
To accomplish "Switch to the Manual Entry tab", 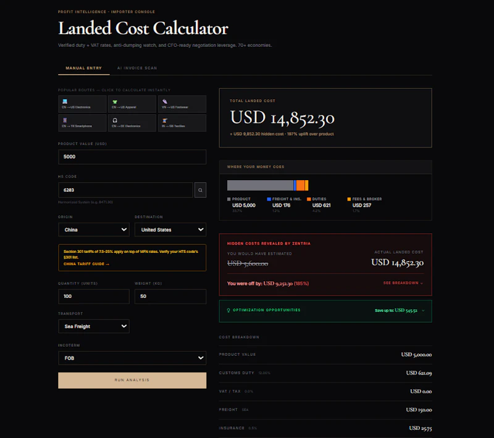I will click(84, 68).
